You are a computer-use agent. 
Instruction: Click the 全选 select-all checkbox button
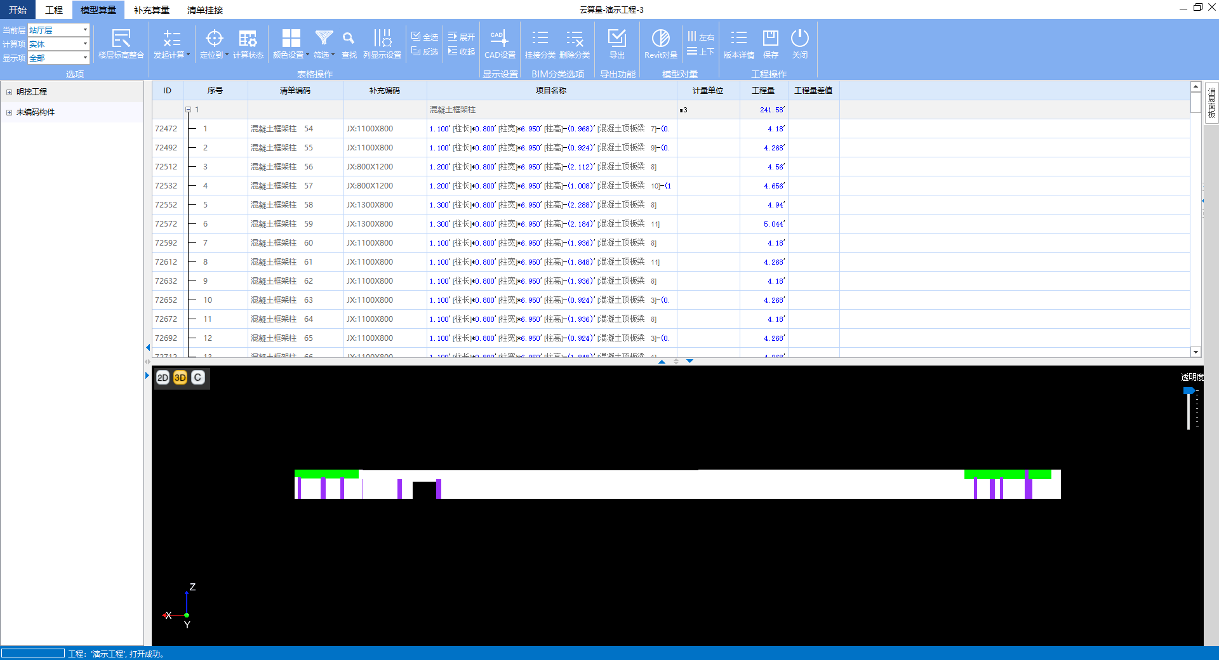click(425, 37)
